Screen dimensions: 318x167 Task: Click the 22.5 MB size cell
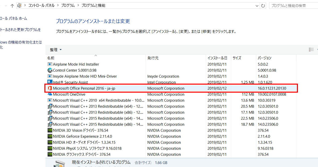[x=247, y=118]
